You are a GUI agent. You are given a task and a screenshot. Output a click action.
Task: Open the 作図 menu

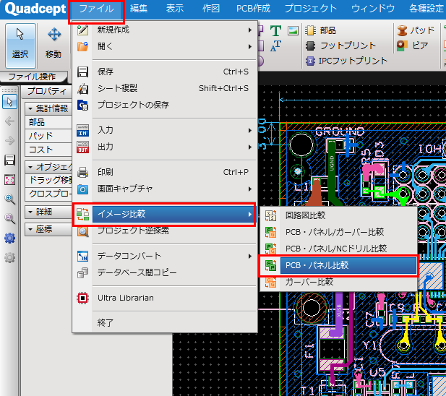(x=211, y=9)
